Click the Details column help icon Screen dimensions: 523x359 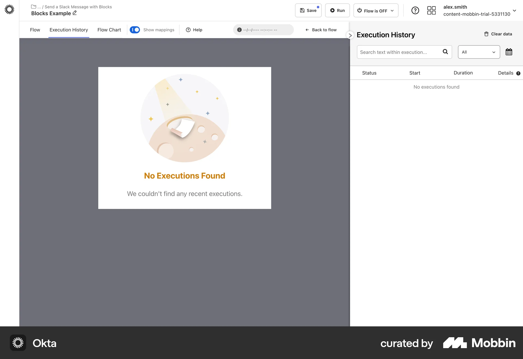pyautogui.click(x=518, y=73)
